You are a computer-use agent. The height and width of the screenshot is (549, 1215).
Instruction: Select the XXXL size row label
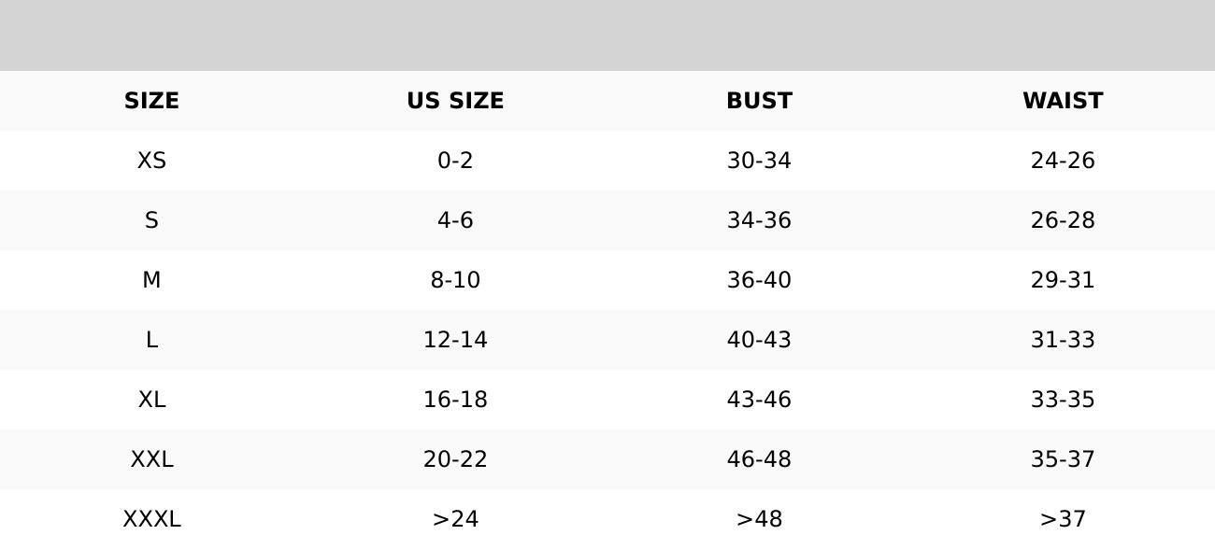point(151,519)
